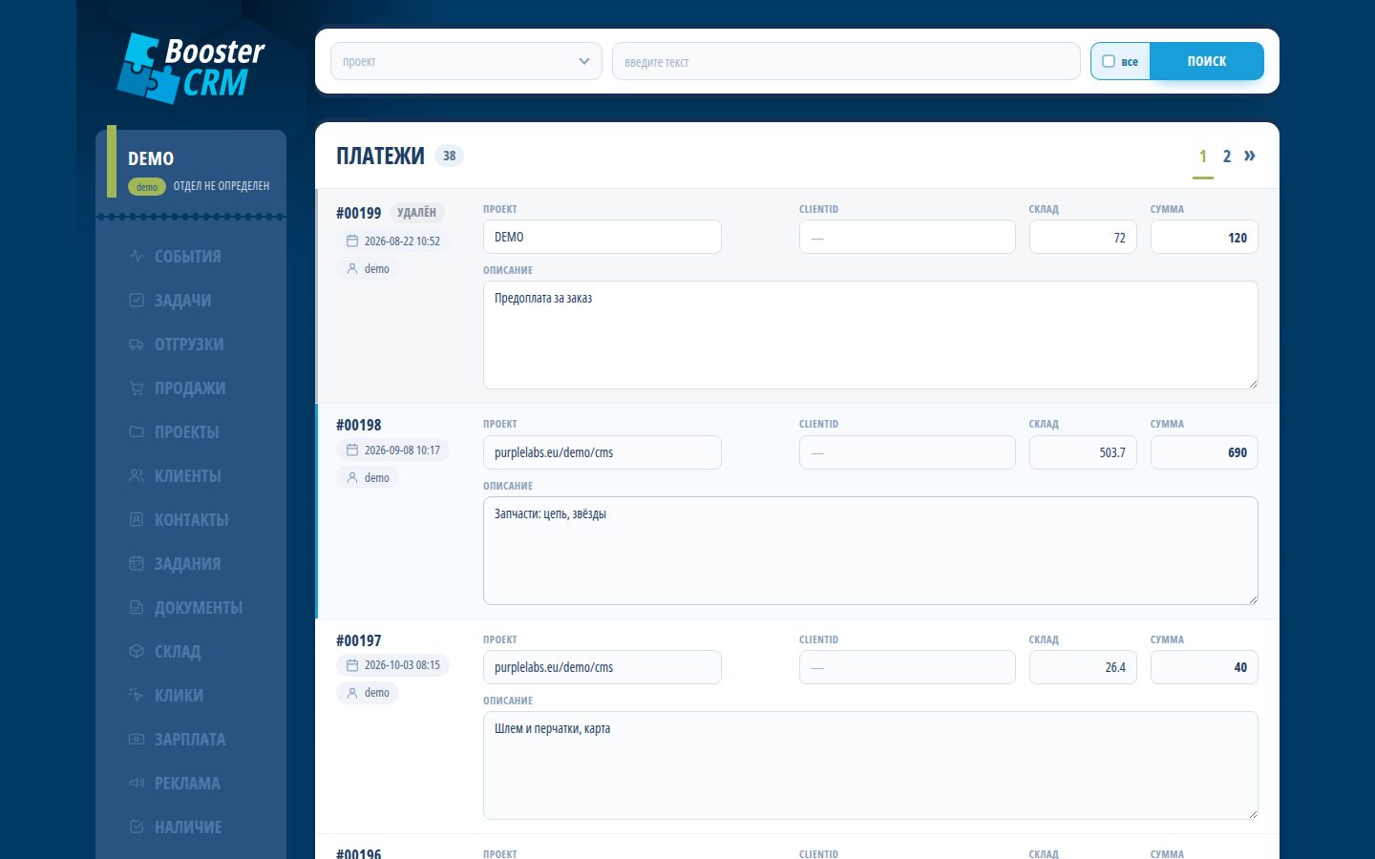Go to page 2 of payments

click(x=1227, y=156)
